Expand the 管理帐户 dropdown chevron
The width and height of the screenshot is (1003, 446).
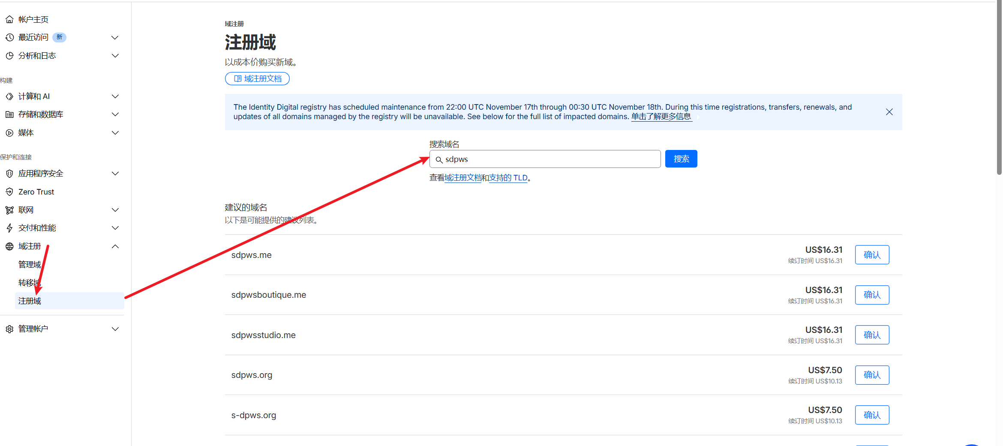point(115,329)
